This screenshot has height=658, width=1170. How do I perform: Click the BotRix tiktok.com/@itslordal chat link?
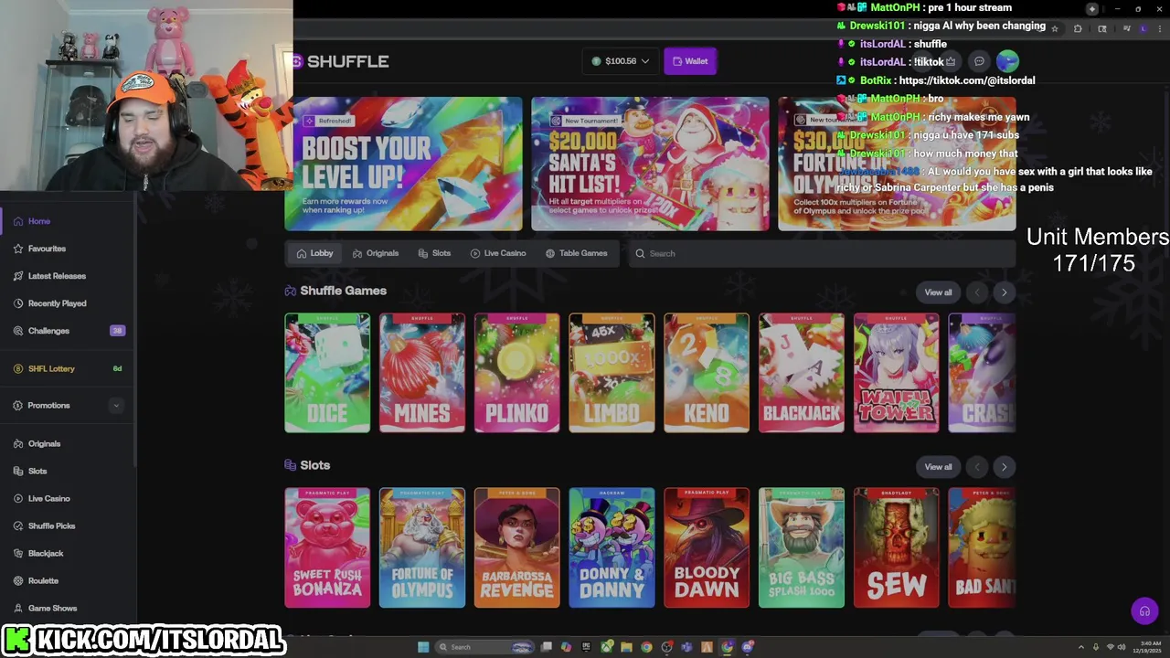point(967,80)
